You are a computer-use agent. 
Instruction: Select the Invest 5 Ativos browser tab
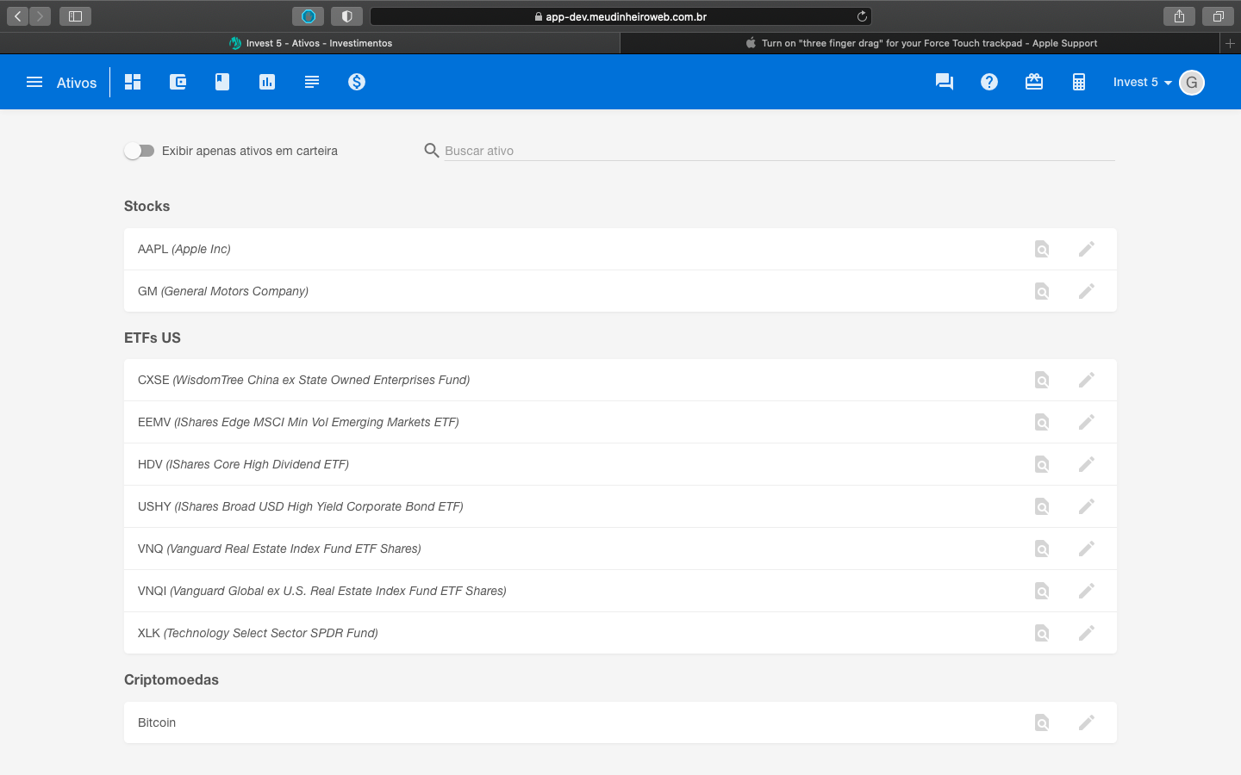pyautogui.click(x=310, y=43)
